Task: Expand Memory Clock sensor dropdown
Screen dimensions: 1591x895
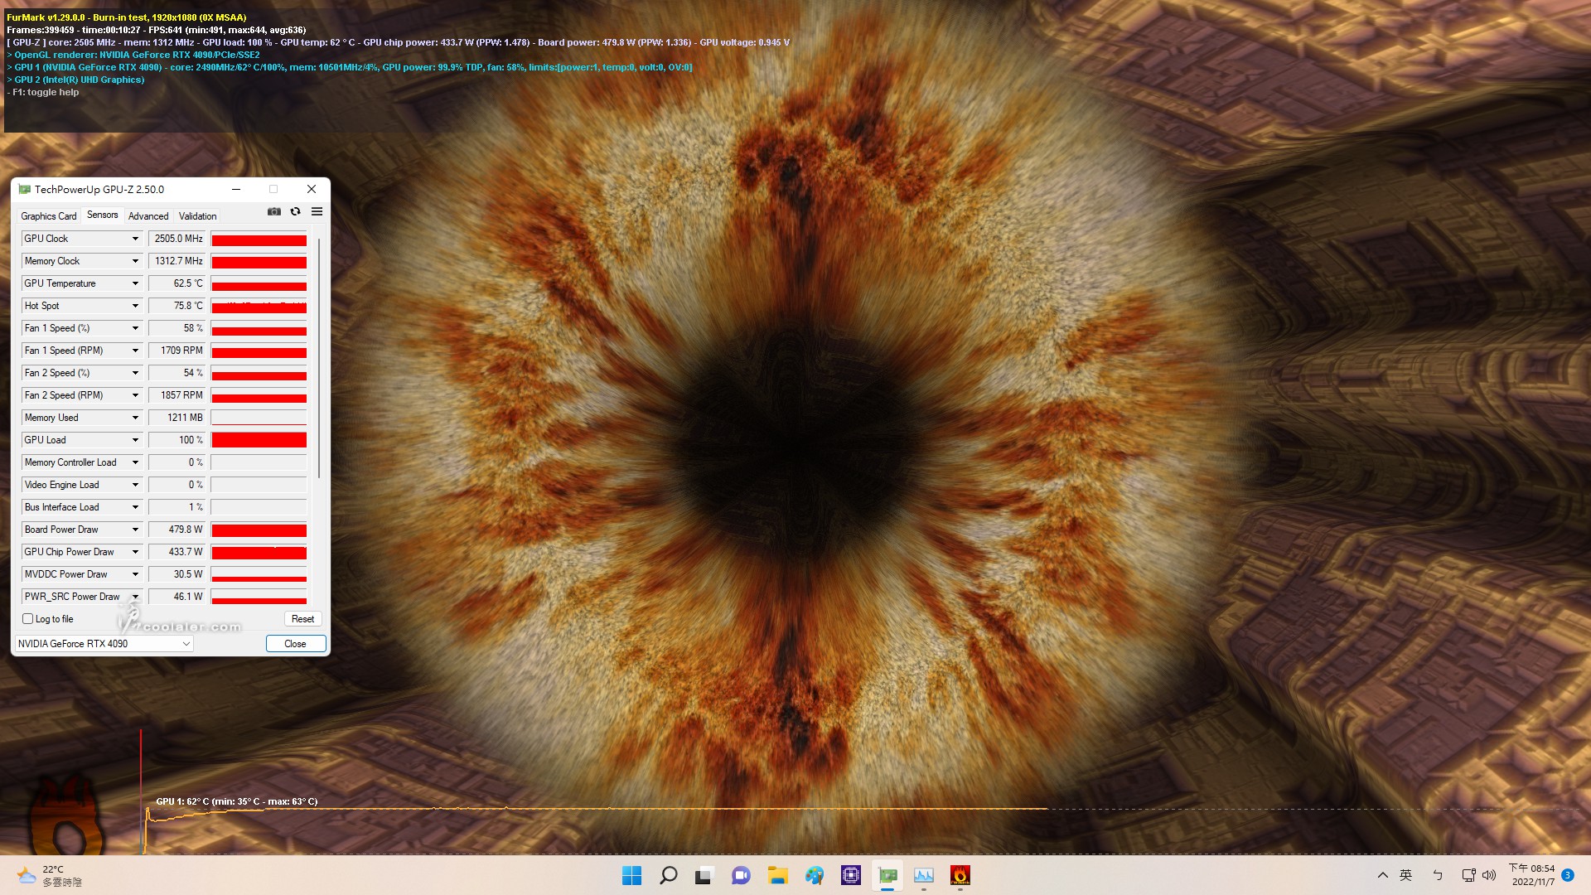Action: point(135,261)
